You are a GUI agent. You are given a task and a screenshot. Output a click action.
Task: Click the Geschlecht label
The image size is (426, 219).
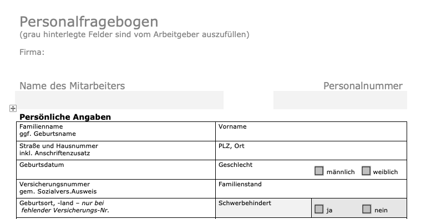tap(236, 165)
